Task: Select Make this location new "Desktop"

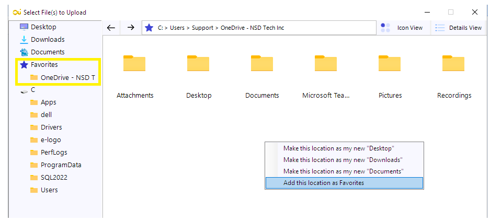Action: click(338, 148)
